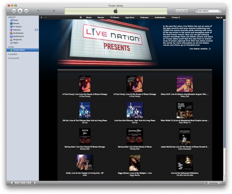Click the Play button
This screenshot has height=194, width=232.
tap(20, 11)
